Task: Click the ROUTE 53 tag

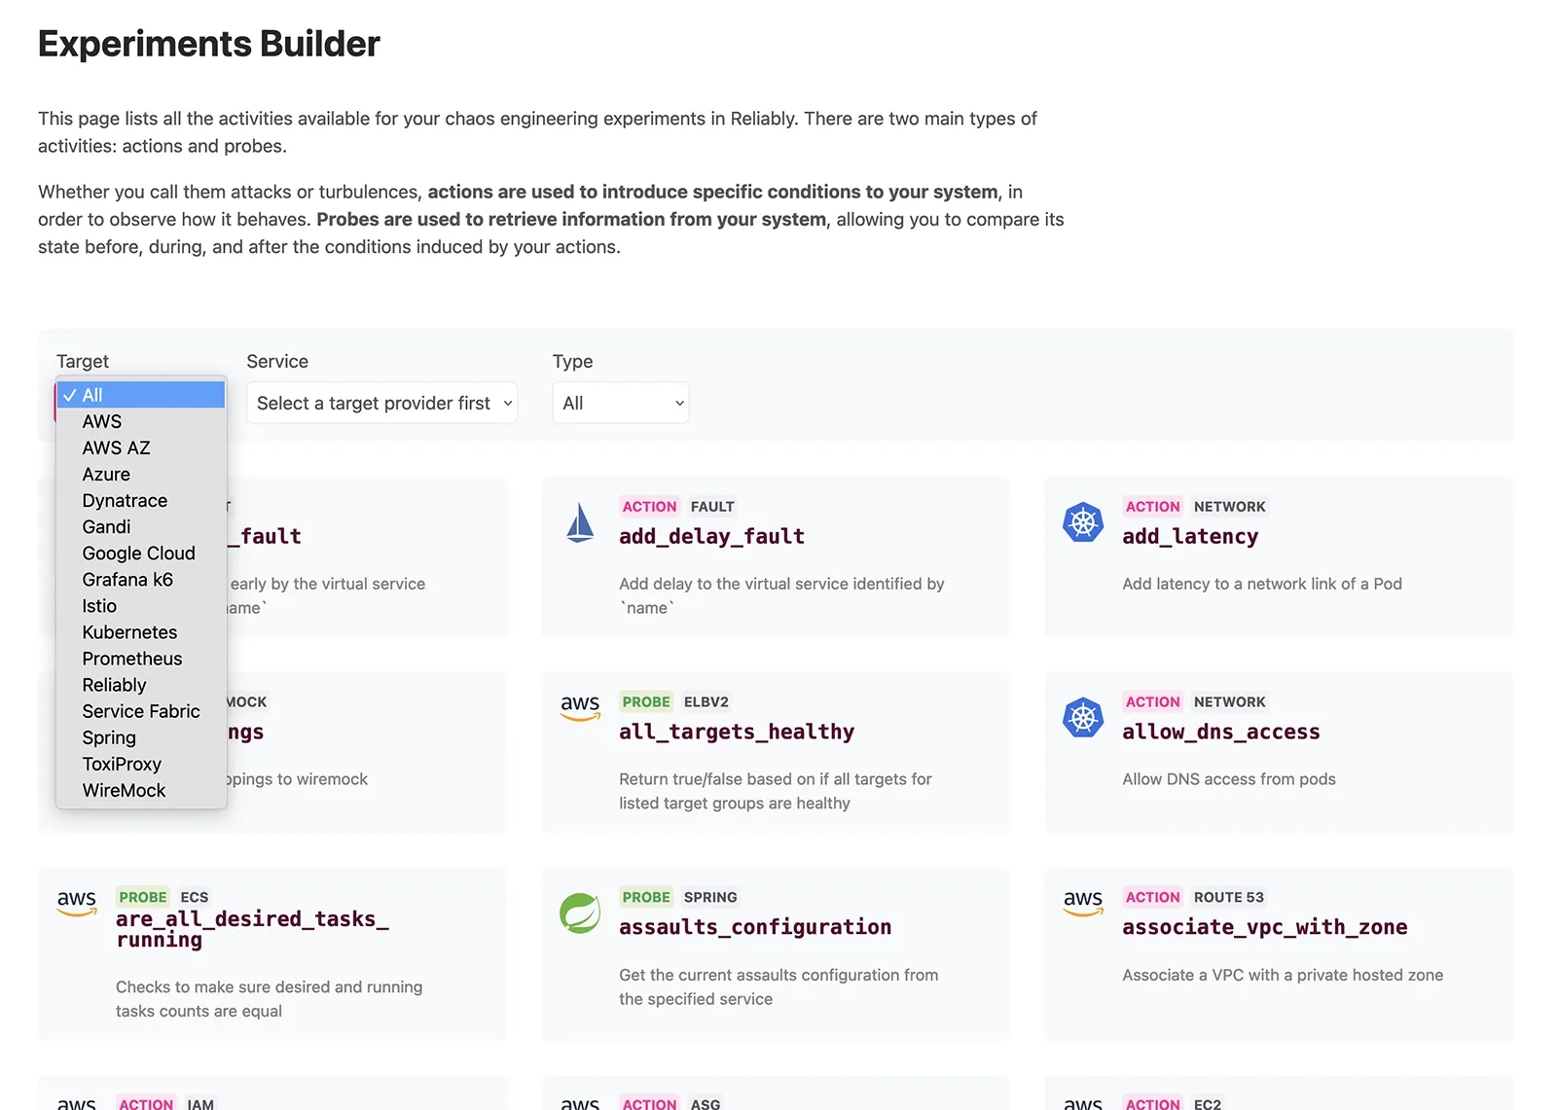Action: (1229, 898)
